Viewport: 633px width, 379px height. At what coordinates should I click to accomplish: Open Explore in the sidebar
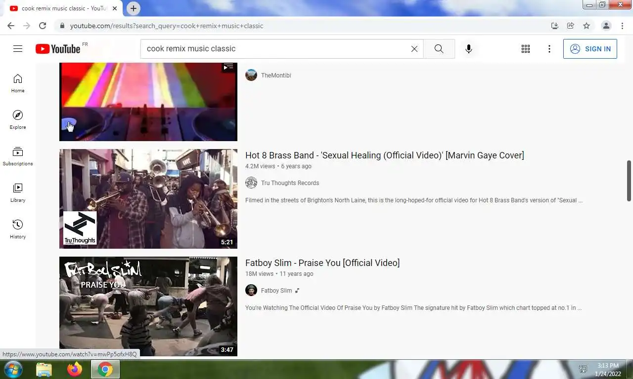18,120
